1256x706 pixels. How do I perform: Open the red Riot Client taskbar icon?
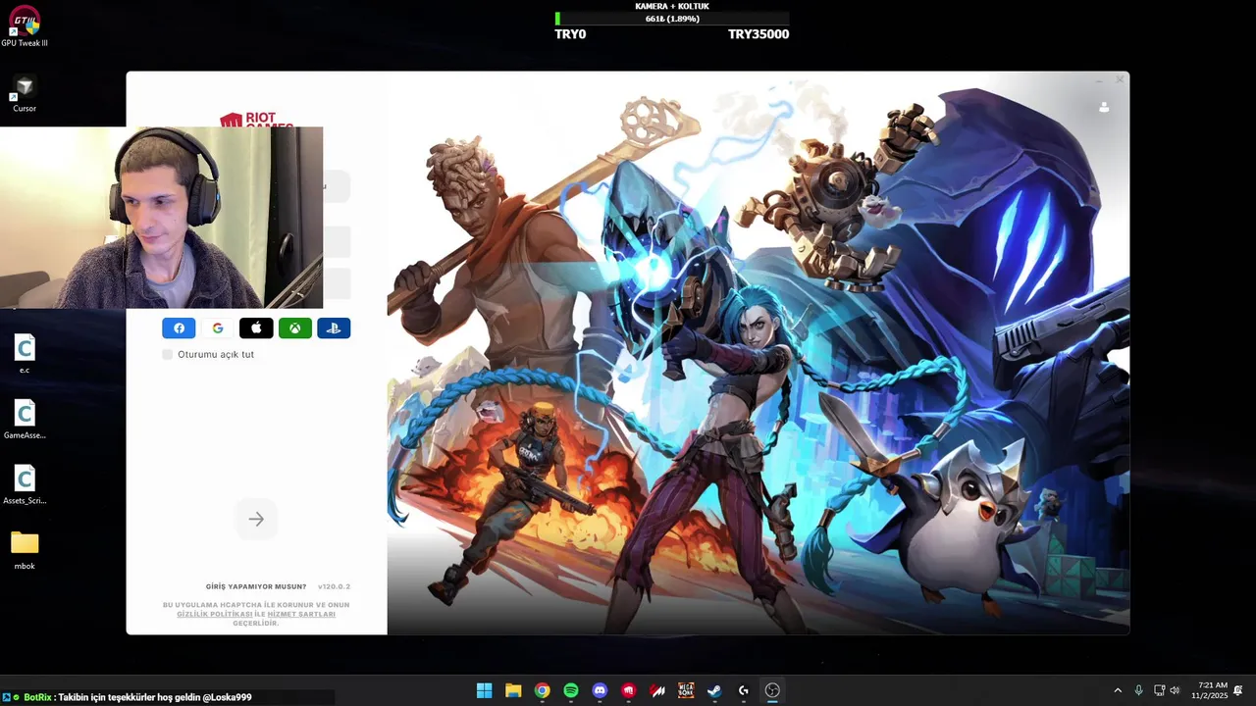click(629, 690)
